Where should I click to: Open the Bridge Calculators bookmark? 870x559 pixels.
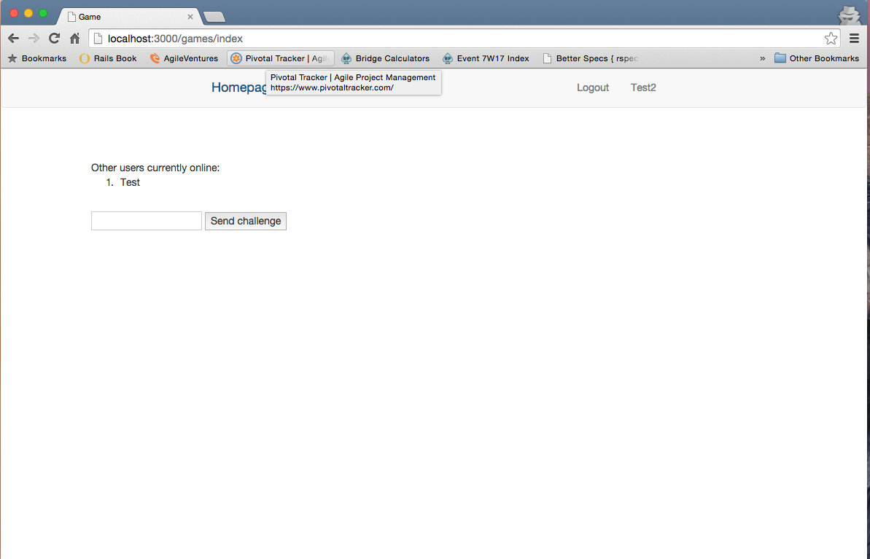click(385, 58)
